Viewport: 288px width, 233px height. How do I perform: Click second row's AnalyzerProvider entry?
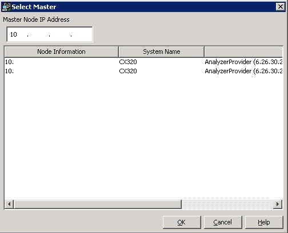coord(243,71)
